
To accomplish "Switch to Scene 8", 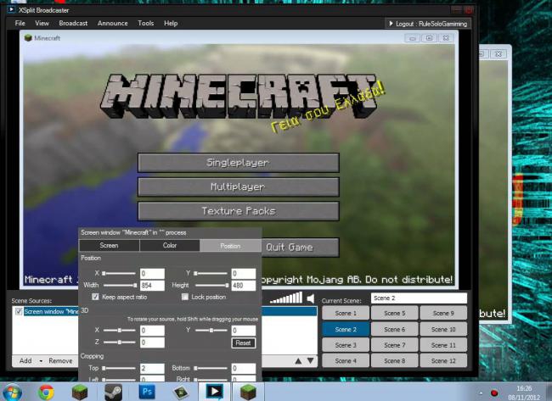I will point(395,360).
